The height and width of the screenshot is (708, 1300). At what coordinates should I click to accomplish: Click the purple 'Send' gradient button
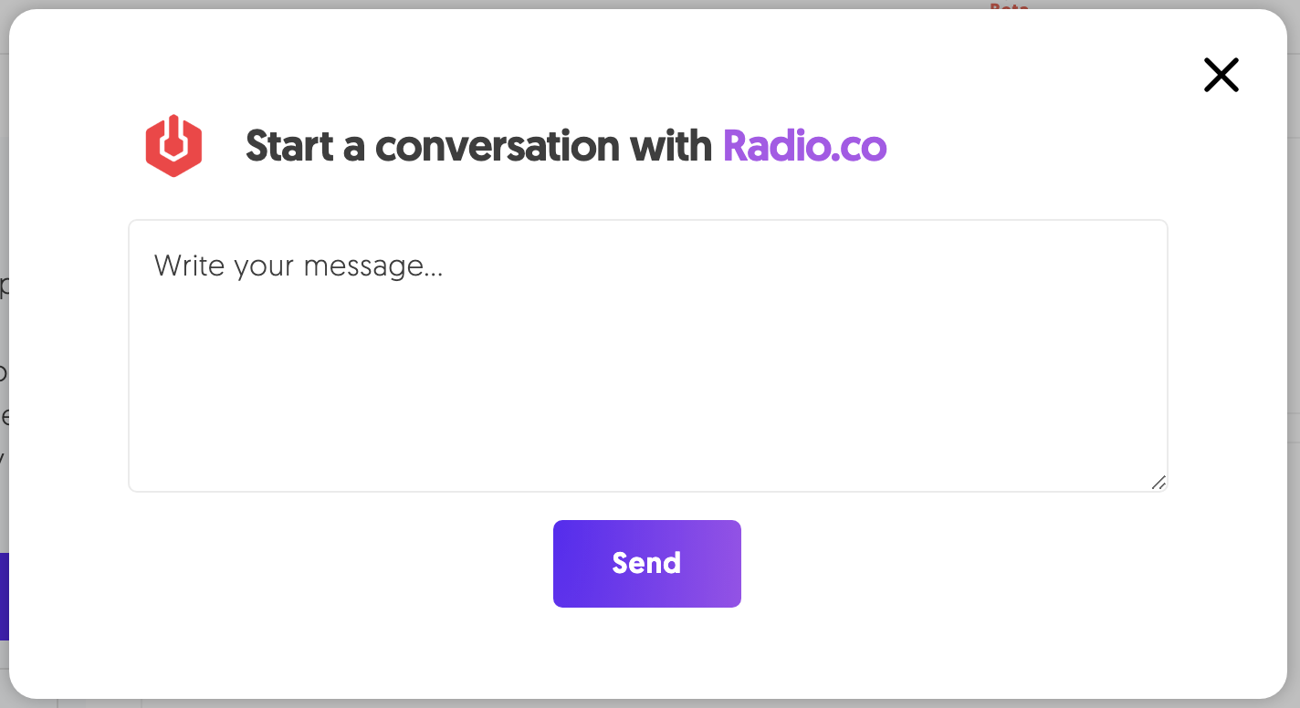click(x=647, y=563)
